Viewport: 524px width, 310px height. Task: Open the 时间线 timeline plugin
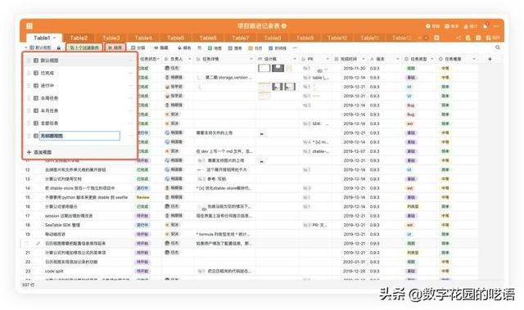pyautogui.click(x=278, y=48)
